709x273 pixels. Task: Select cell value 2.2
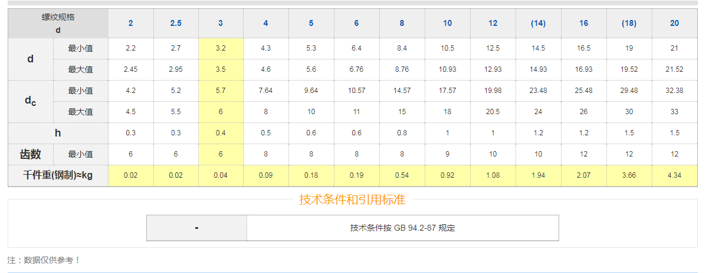(131, 48)
